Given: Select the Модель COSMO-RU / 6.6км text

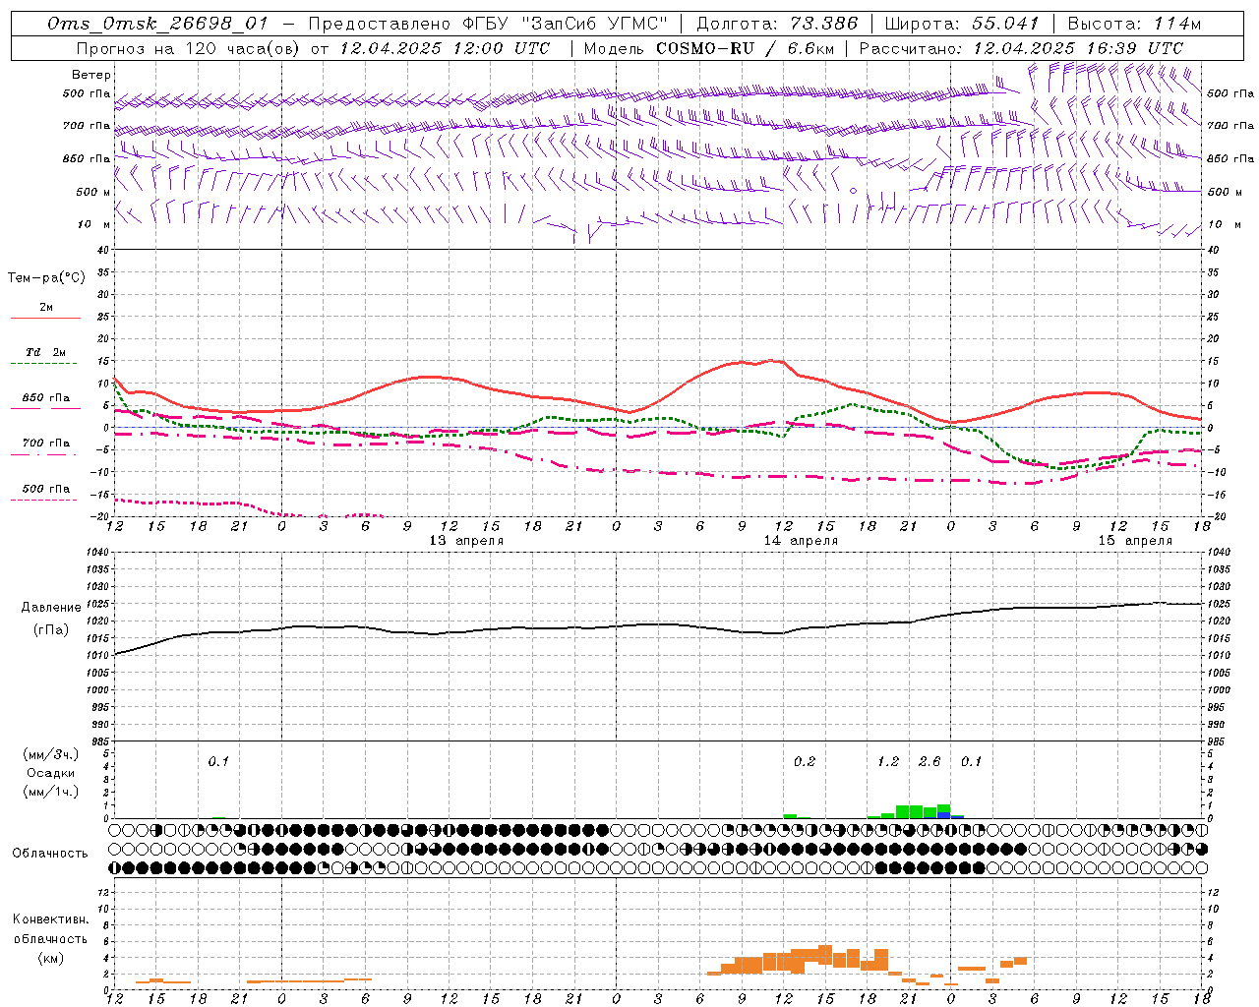Looking at the screenshot, I should (x=708, y=47).
